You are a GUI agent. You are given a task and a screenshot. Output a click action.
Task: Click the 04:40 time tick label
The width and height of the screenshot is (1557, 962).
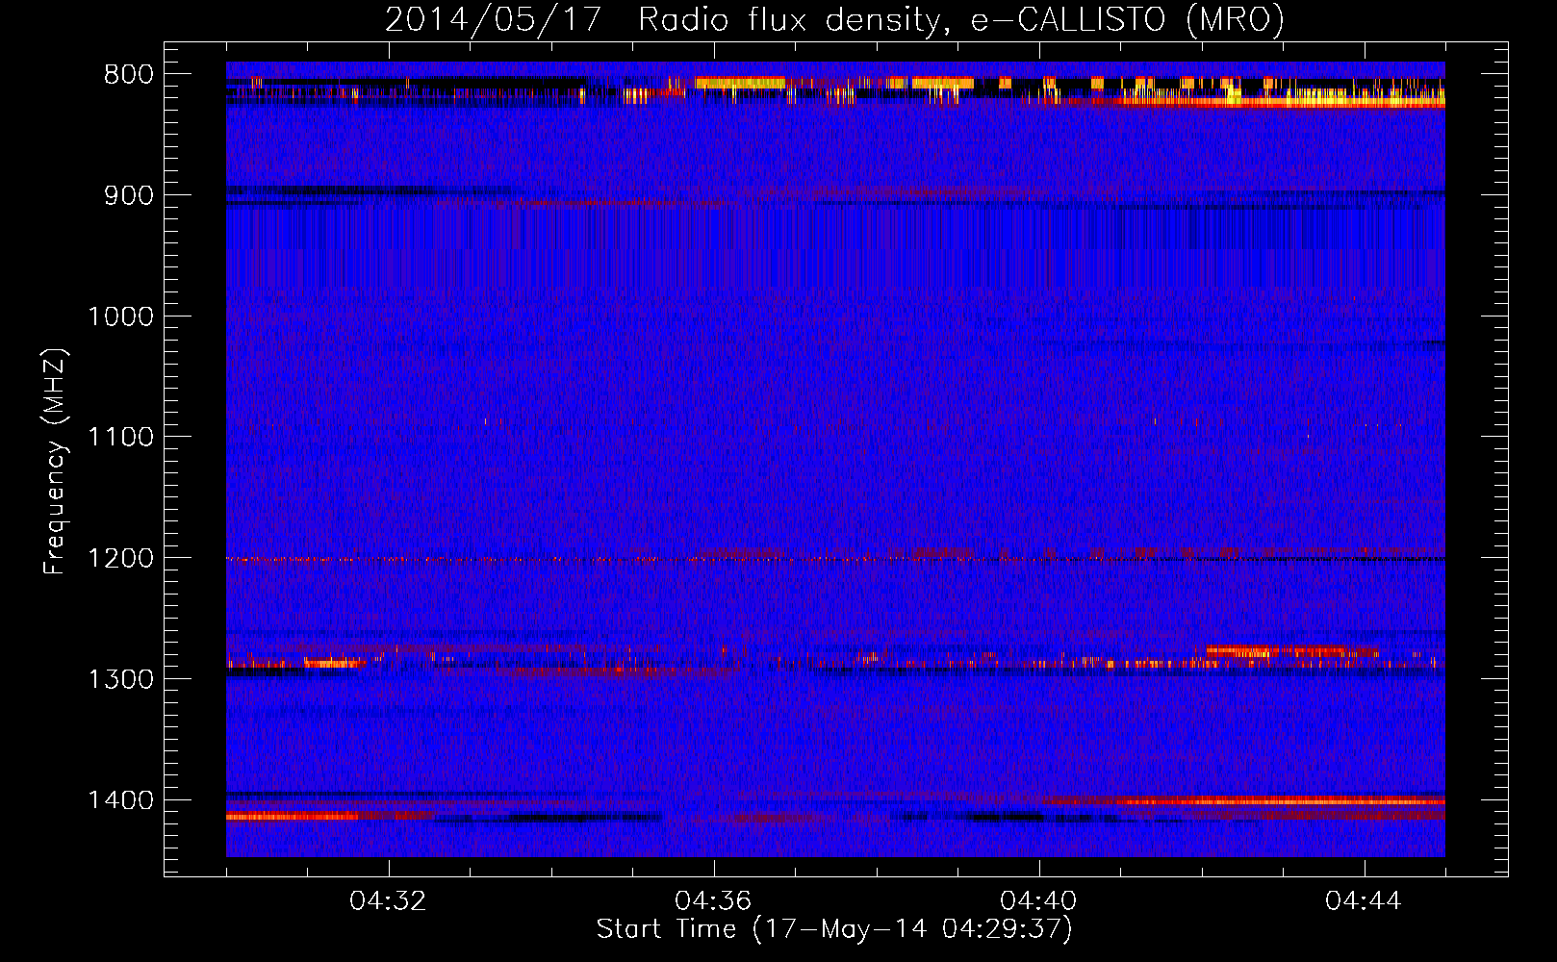pyautogui.click(x=1038, y=901)
